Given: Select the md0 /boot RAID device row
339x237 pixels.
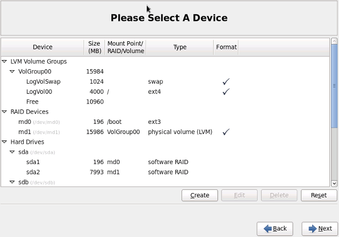Looking at the screenshot, I should [165, 122].
